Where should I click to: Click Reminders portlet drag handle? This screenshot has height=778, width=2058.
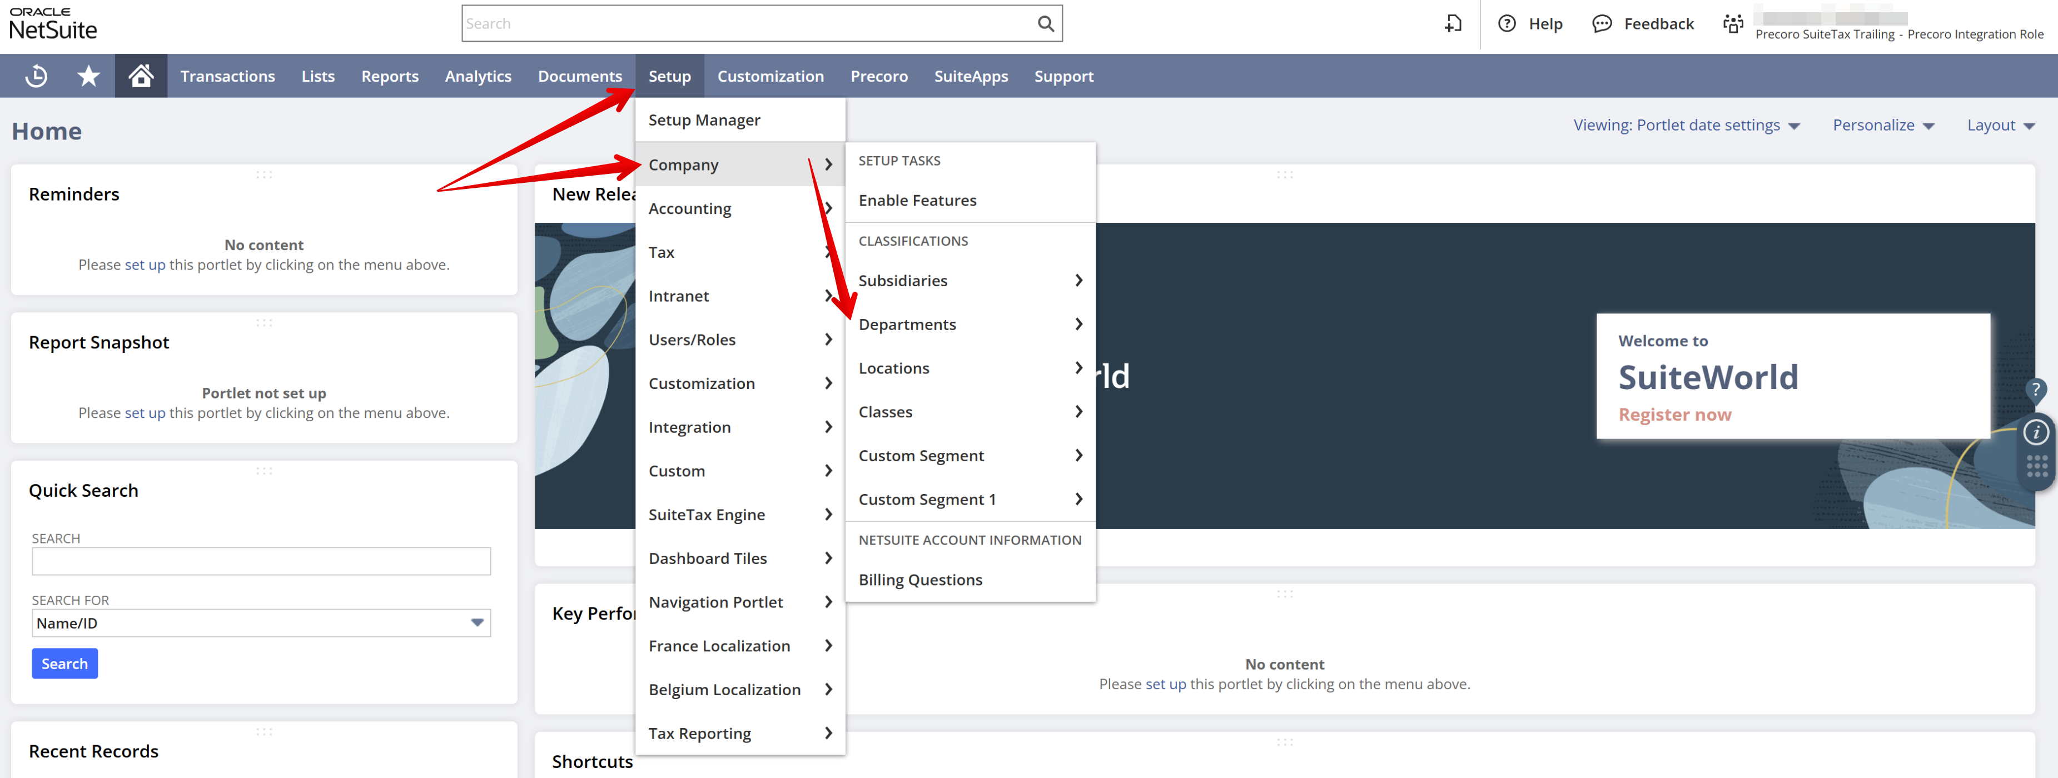coord(265,174)
